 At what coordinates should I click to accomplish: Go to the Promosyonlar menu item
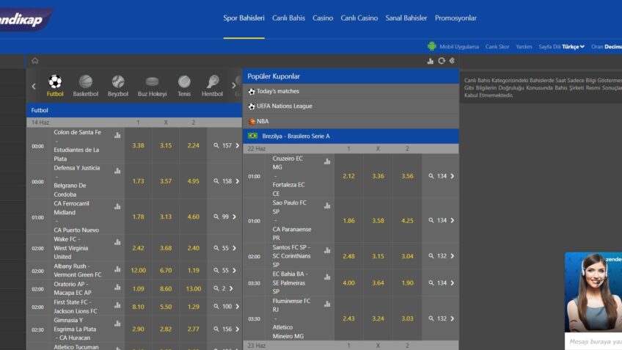pos(455,18)
